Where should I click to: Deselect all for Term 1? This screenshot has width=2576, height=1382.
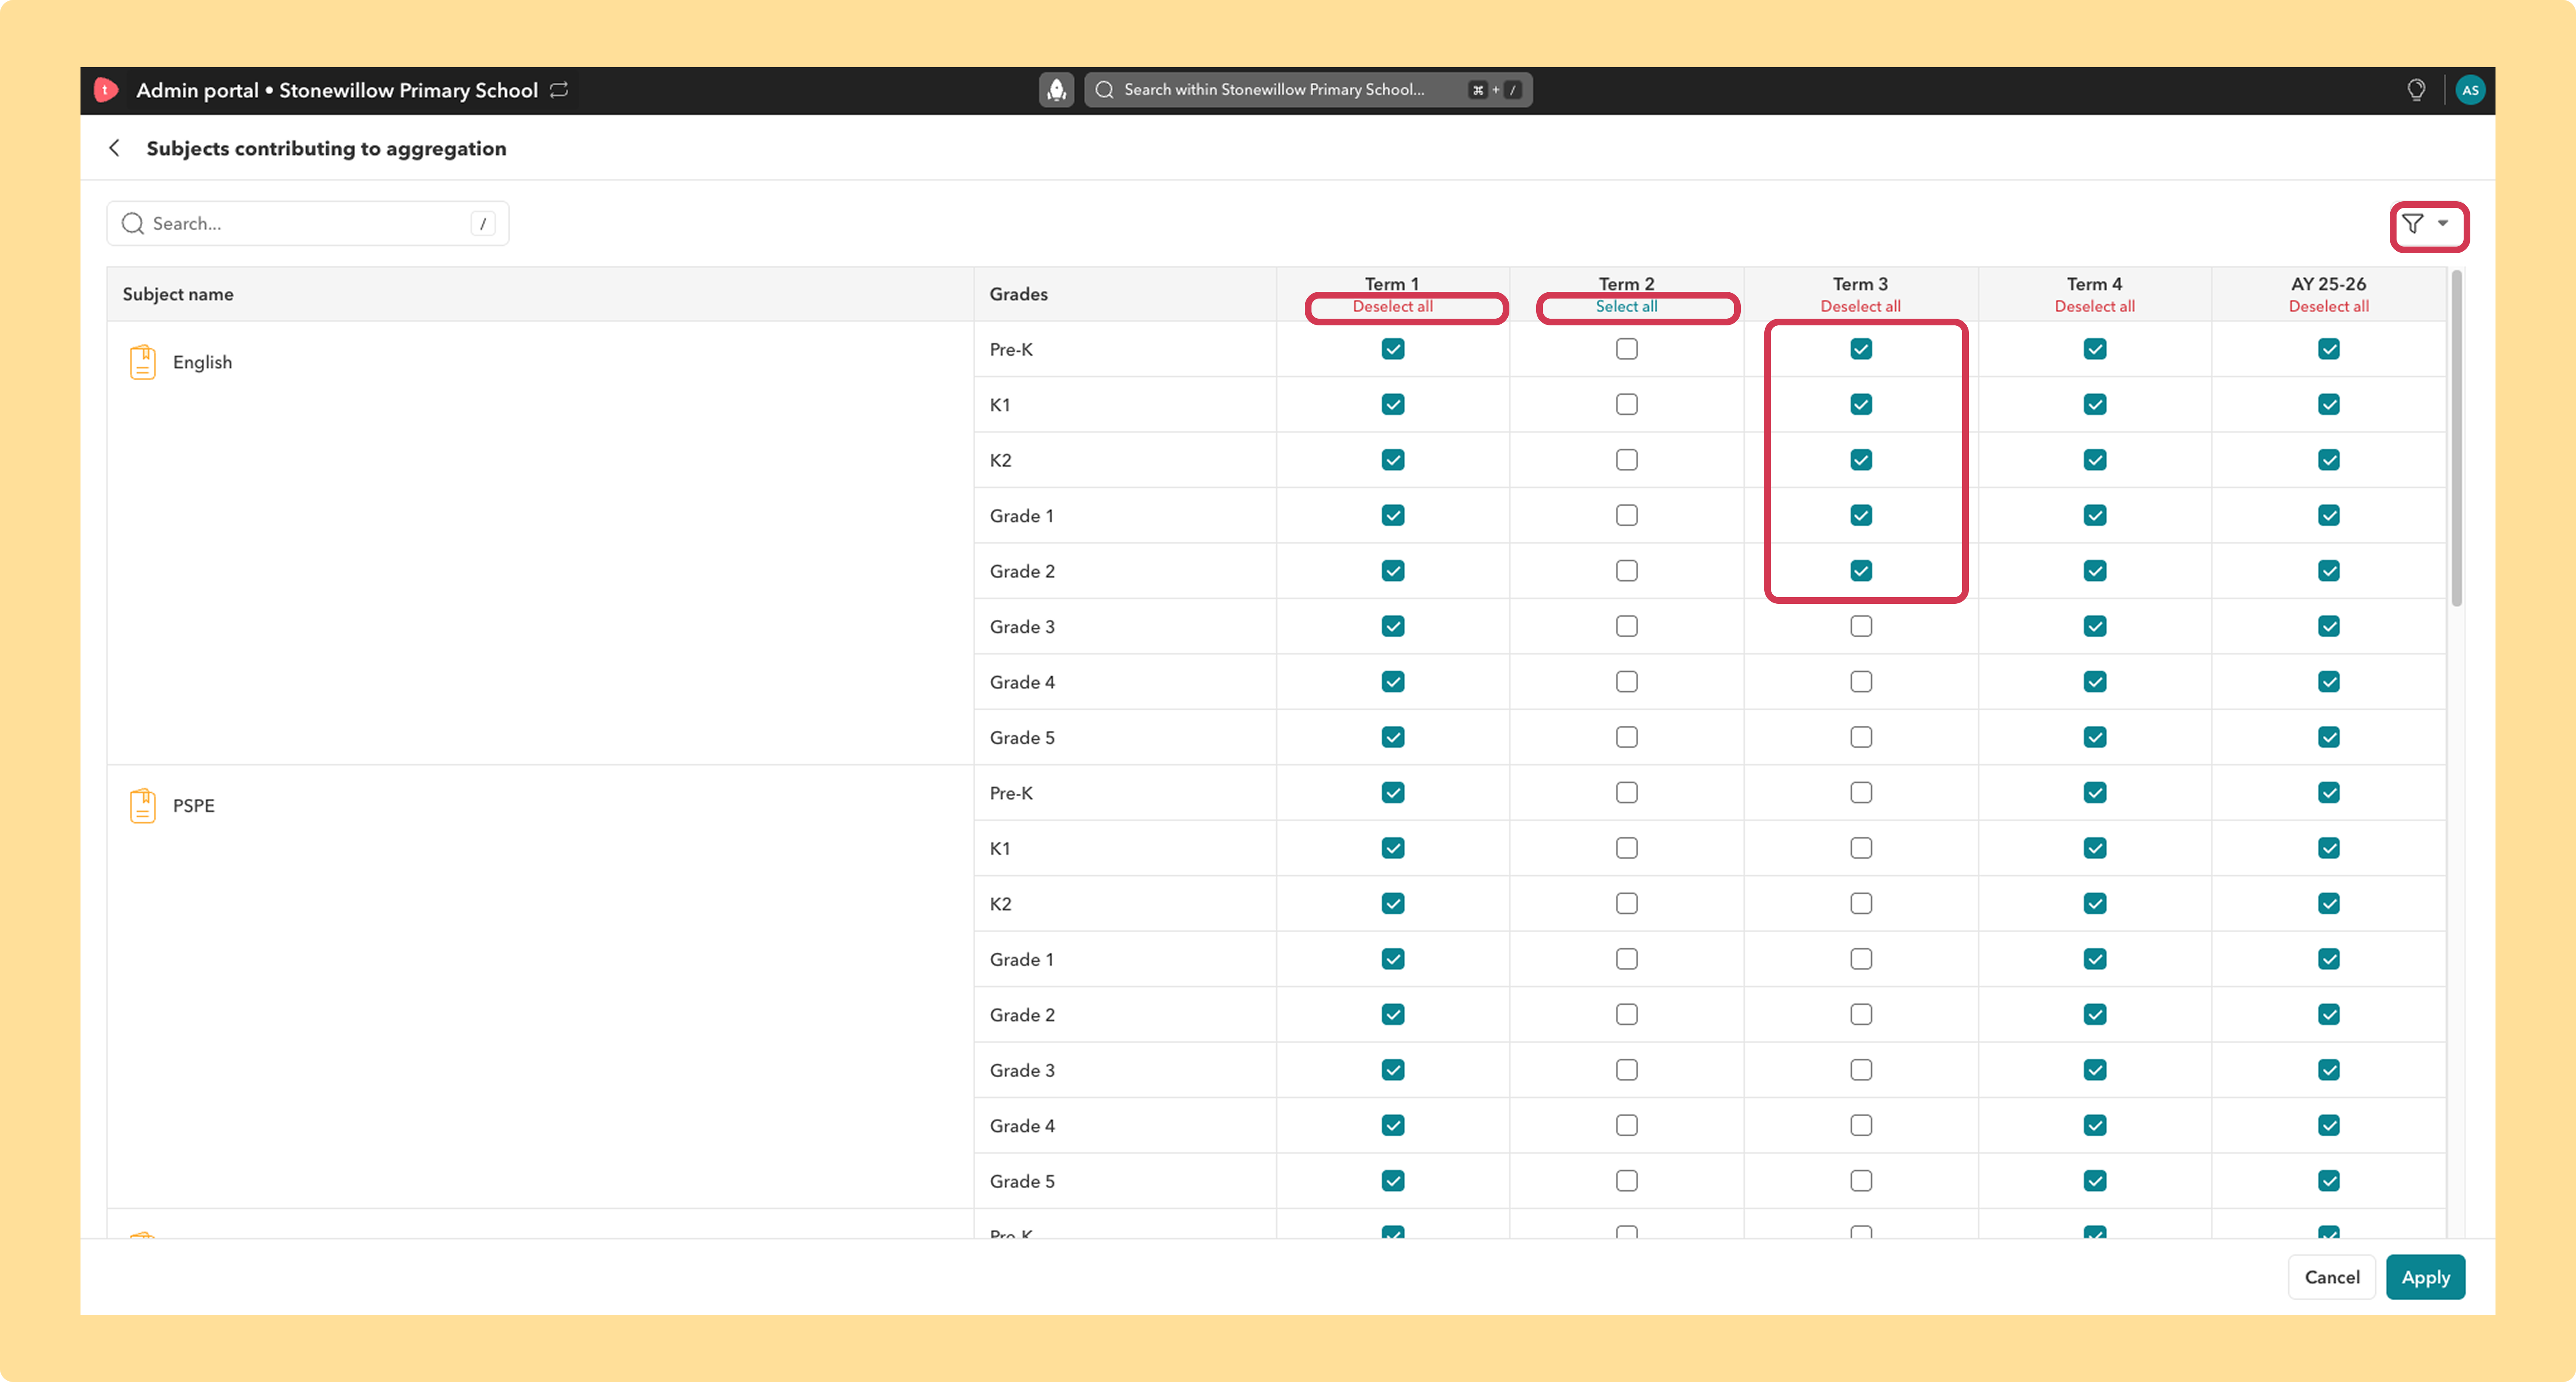pos(1393,307)
